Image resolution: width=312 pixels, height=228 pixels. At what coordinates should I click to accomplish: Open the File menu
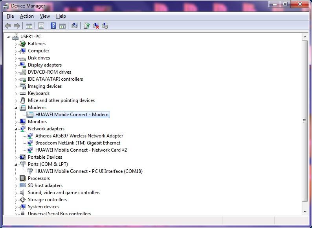[x=10, y=16]
